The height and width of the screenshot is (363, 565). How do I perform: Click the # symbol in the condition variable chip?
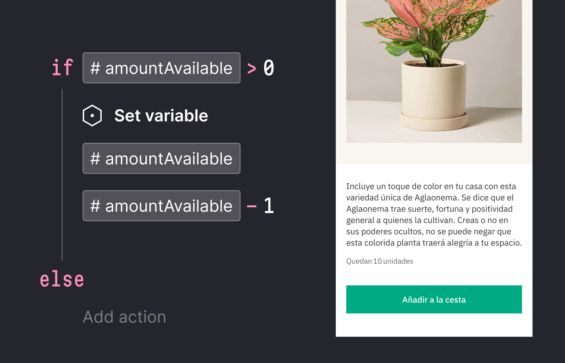(x=96, y=68)
